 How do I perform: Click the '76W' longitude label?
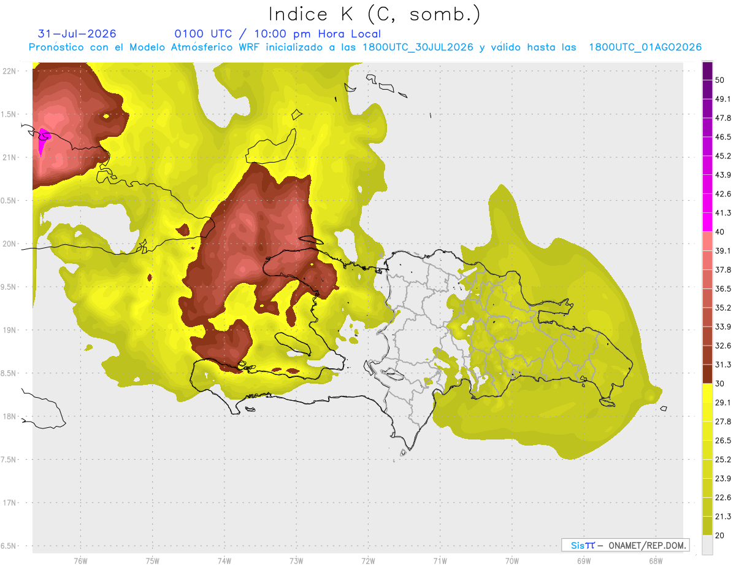80,560
